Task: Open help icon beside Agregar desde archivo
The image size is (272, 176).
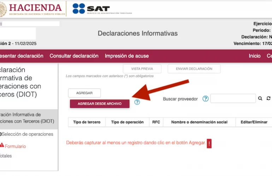Action: point(137,102)
